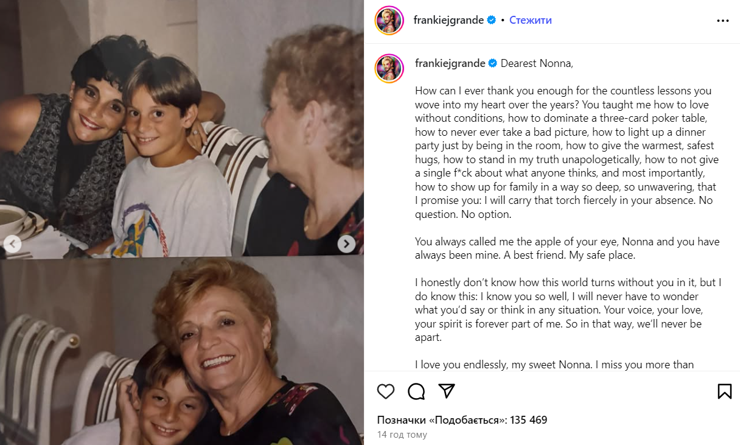Click the verified badge next to caption username
This screenshot has height=445, width=740.
pyautogui.click(x=492, y=63)
